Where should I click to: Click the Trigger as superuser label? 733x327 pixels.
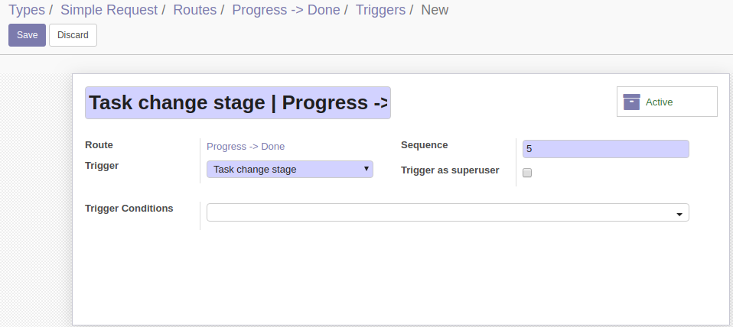click(x=450, y=170)
